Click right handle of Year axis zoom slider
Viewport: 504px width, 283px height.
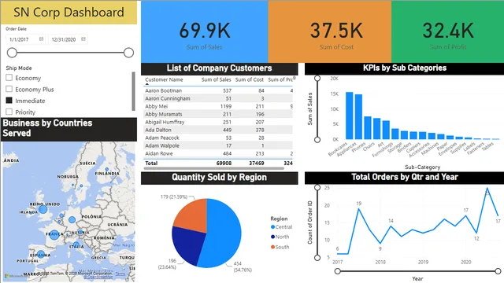[x=498, y=271]
